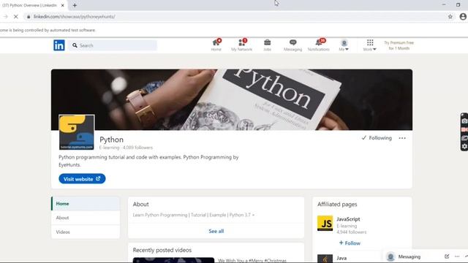Open the recently posted video thumbnail
468x263 pixels.
(173, 260)
